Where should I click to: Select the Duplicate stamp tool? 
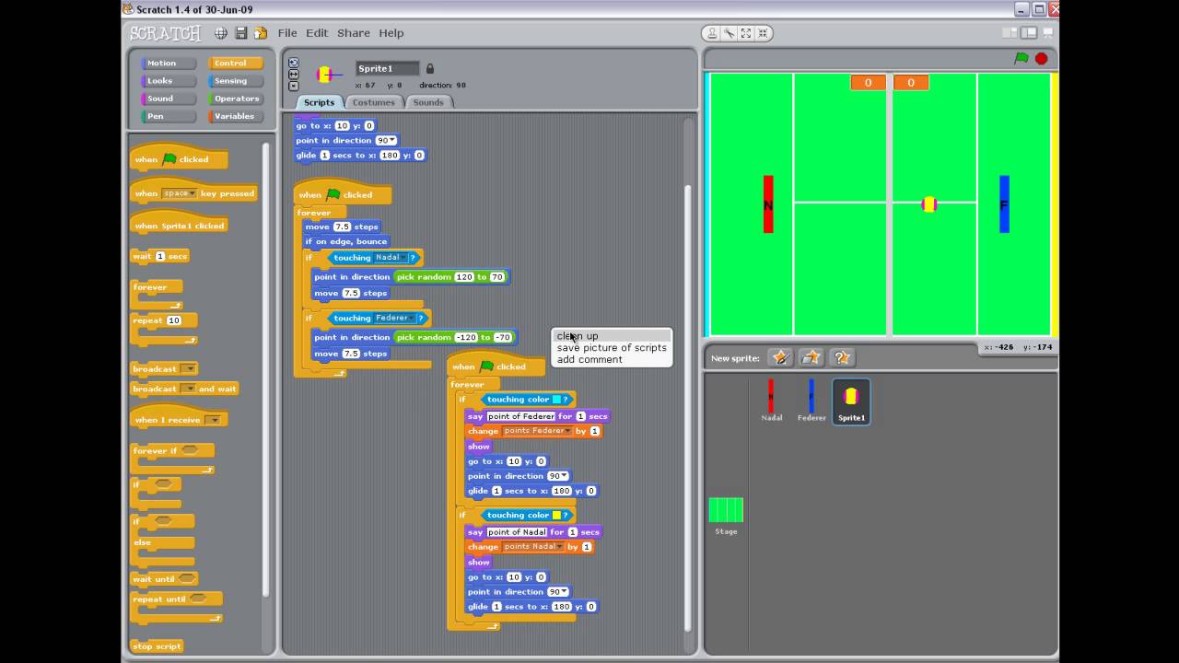click(x=712, y=33)
